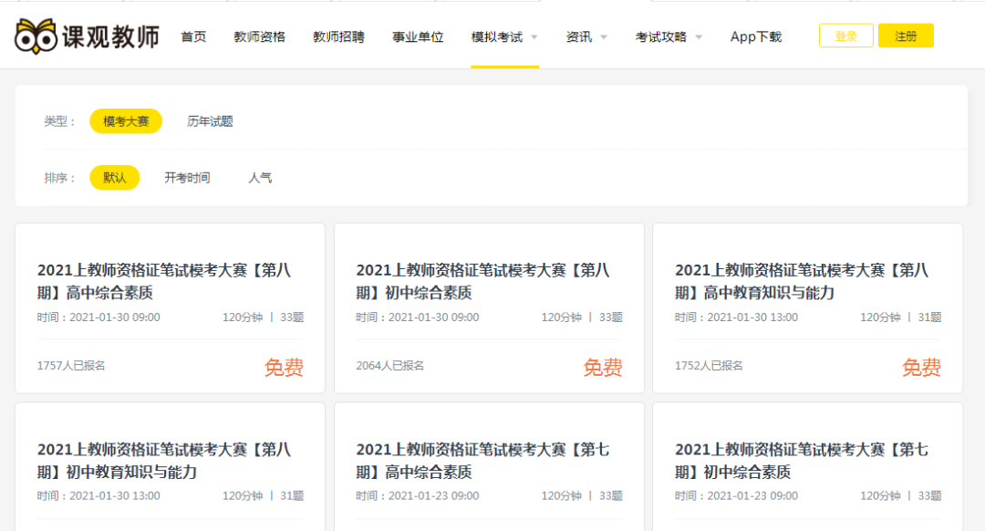
Task: Select 默认 sorting option
Action: tap(114, 177)
